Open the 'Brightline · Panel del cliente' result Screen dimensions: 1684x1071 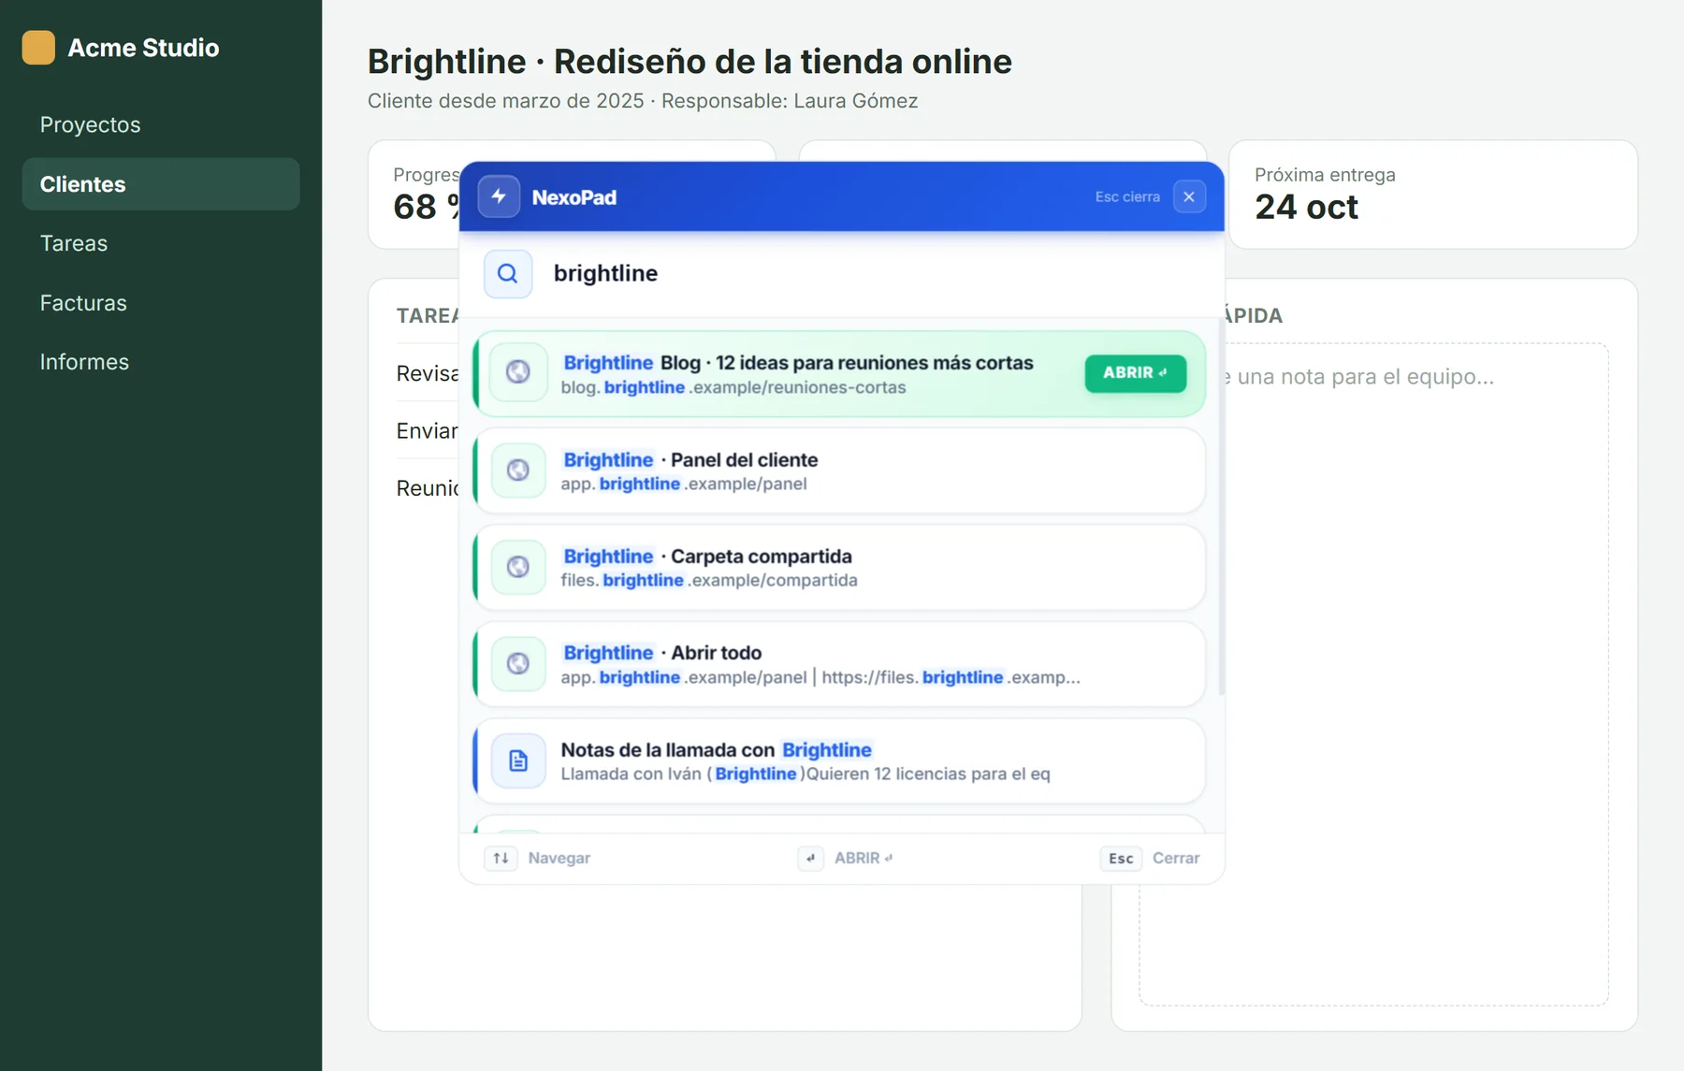coord(839,470)
